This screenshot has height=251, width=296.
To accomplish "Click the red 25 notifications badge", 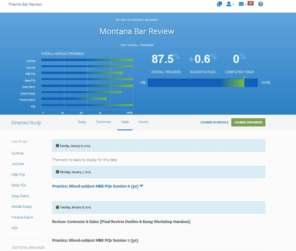I will 250,4.
